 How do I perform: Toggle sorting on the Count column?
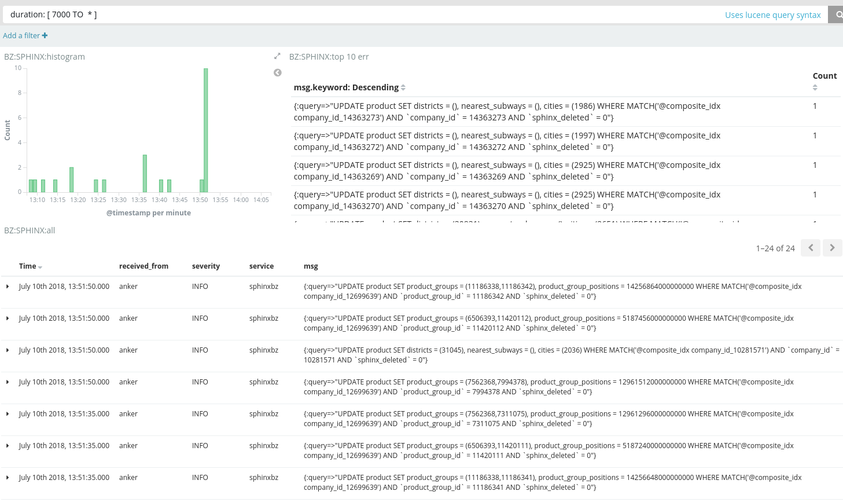pyautogui.click(x=815, y=87)
